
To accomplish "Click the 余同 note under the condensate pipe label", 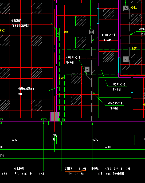I will (20, 94).
